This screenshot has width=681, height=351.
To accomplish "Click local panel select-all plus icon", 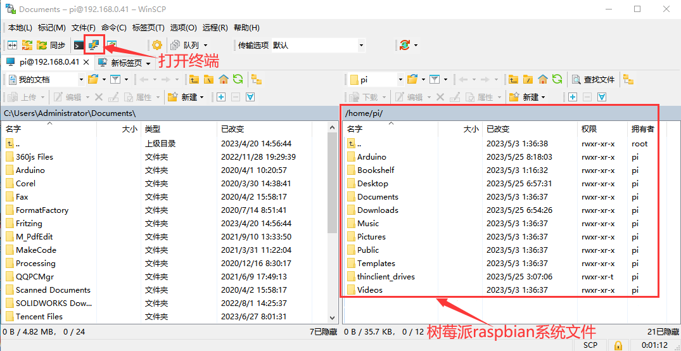I will click(x=221, y=97).
